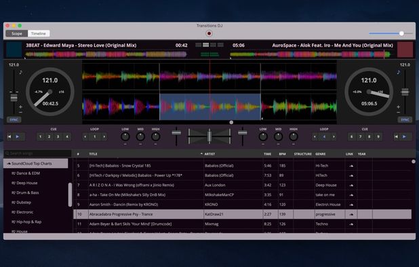Click the master volume slider knob
419x267 pixels.
pos(401,33)
